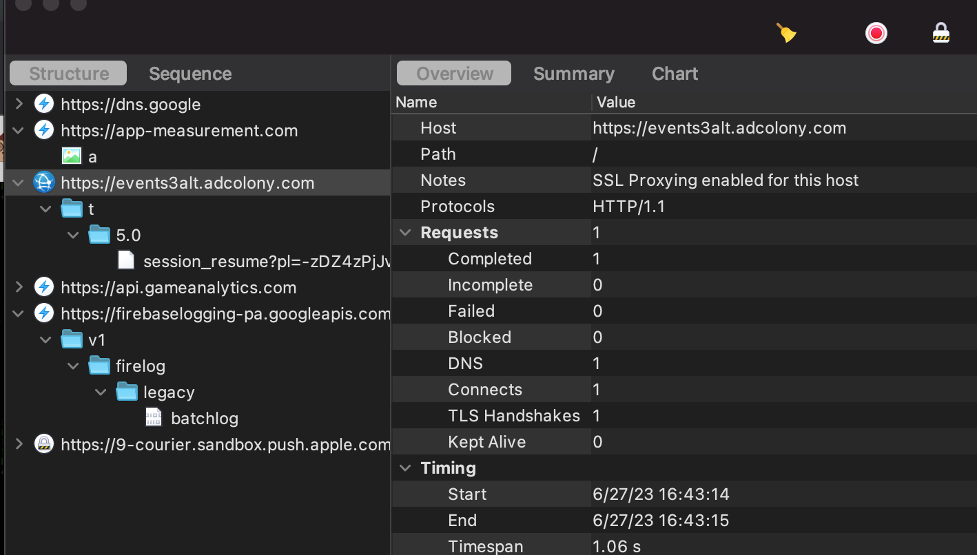Select the Notes row in Overview
977x555 pixels.
(684, 180)
